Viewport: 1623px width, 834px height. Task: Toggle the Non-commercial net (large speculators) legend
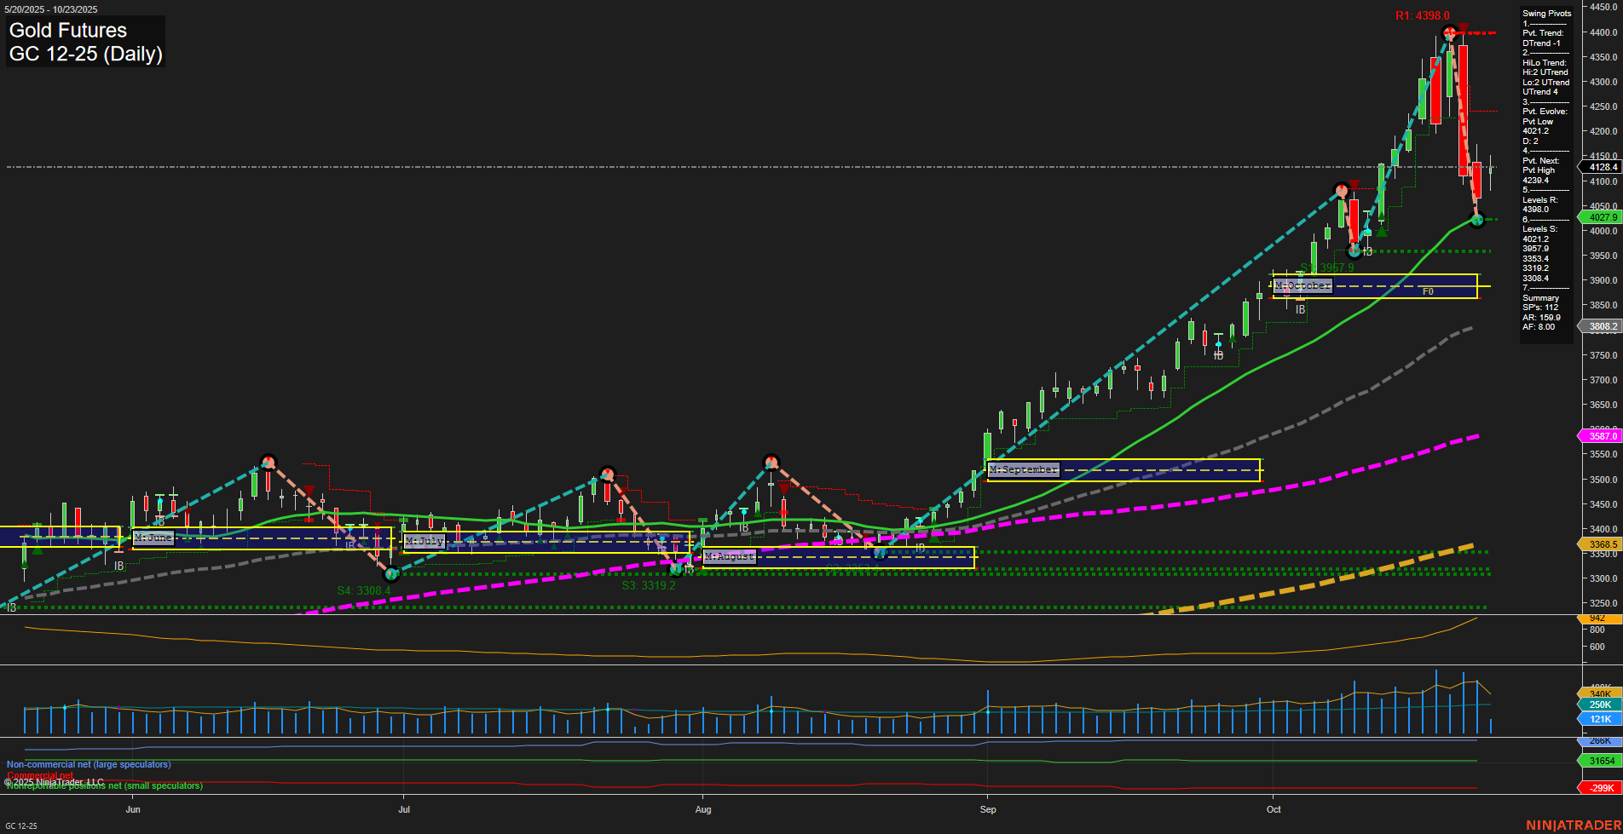tap(87, 764)
